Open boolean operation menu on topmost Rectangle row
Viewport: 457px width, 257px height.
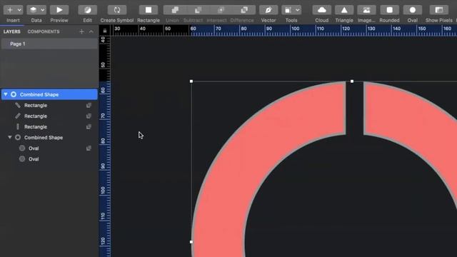[x=89, y=105]
